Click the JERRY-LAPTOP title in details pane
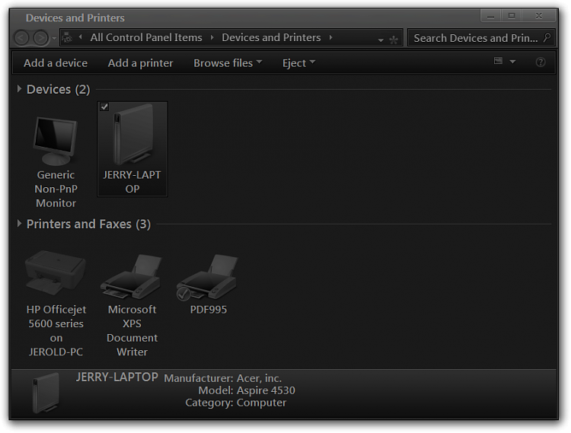The image size is (571, 433). pyautogui.click(x=117, y=377)
